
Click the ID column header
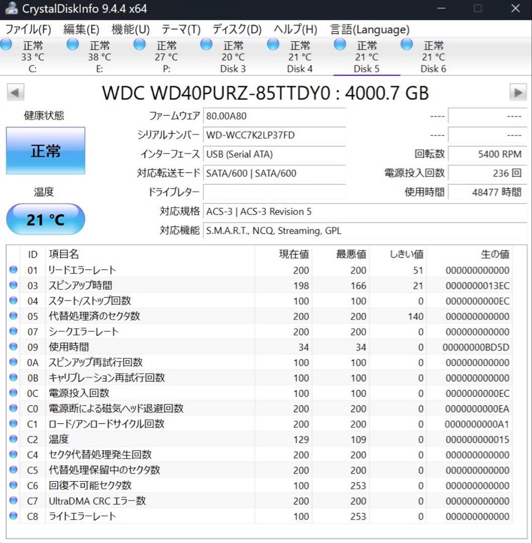[x=33, y=254]
